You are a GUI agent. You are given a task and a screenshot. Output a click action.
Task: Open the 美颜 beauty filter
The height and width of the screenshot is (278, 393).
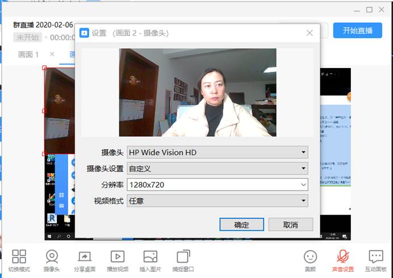[310, 256]
